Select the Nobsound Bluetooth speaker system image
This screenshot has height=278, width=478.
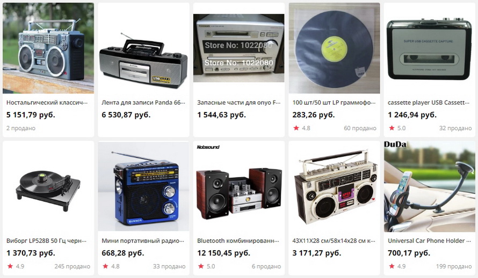[x=238, y=186]
